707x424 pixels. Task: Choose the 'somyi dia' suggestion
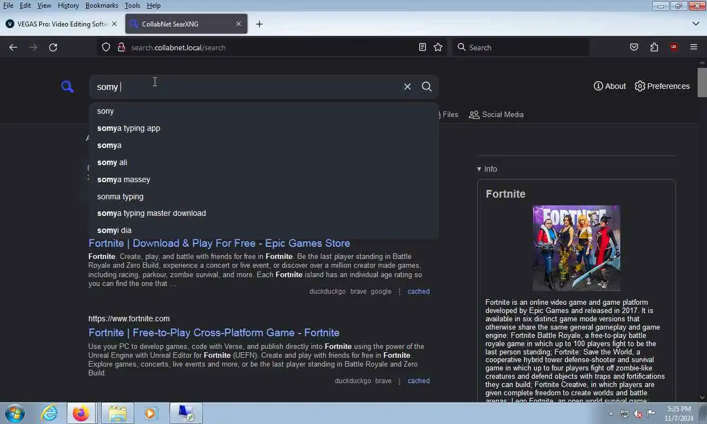point(264,230)
